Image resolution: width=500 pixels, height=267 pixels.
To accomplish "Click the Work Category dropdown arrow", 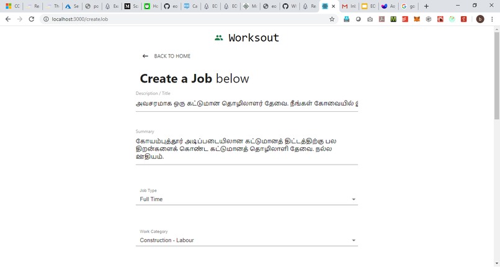I will (x=354, y=240).
